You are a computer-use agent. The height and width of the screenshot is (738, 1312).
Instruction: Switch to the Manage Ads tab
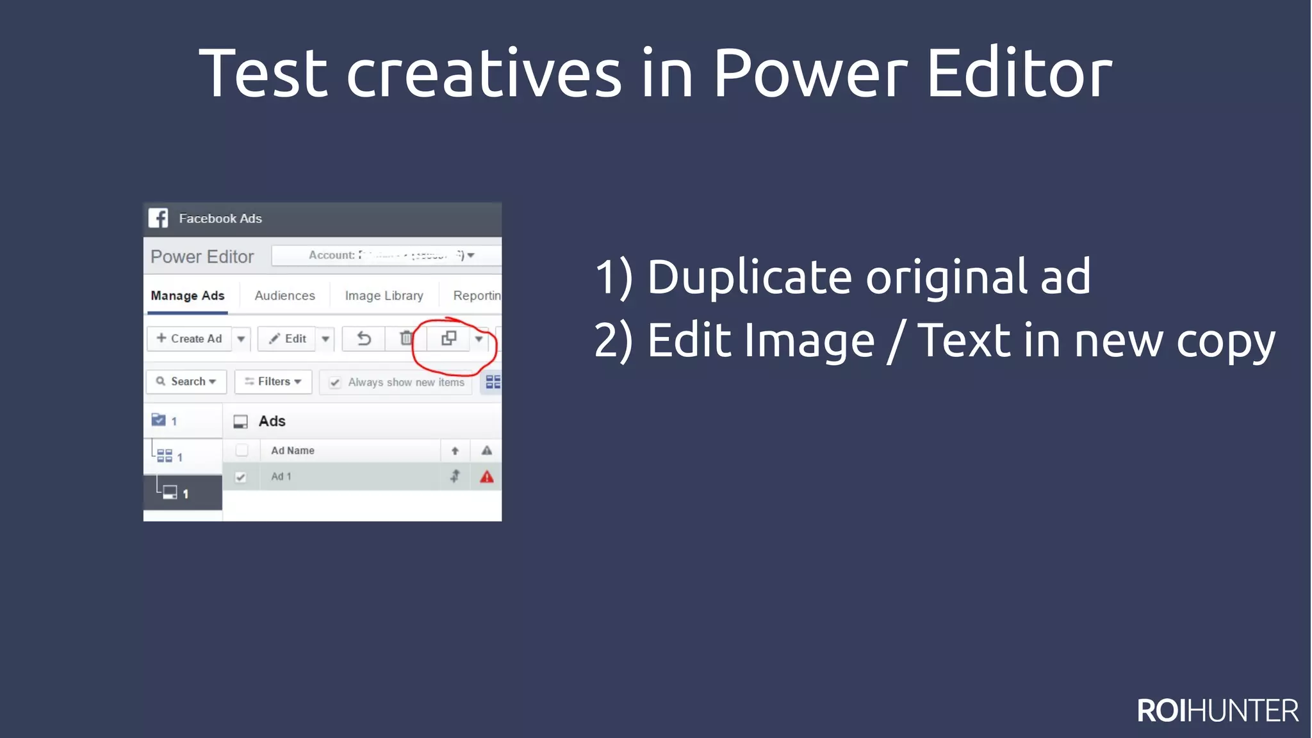click(188, 295)
